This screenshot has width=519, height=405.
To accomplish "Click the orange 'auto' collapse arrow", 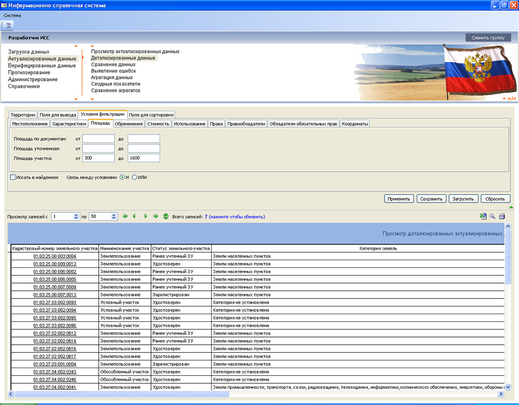I will point(504,98).
